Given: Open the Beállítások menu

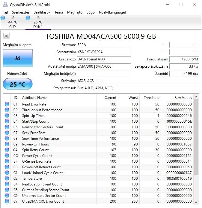Looking at the screenshot, I should click(x=42, y=12).
